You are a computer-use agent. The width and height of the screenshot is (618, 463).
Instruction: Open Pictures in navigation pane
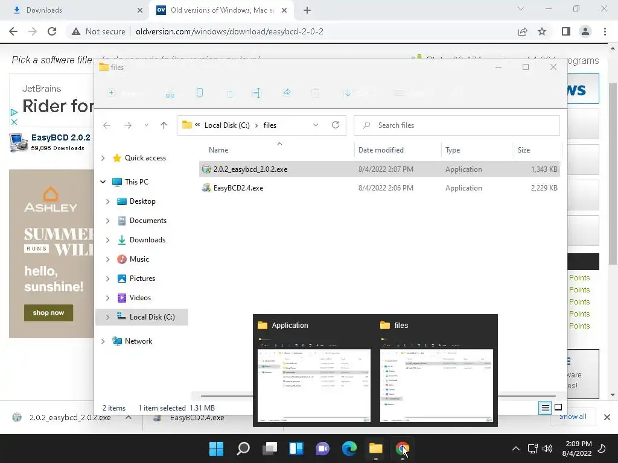point(142,279)
